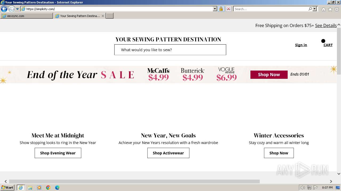Click the horizontal scrollbar thumb
Viewport: 341px width, 191px height.
(134, 181)
